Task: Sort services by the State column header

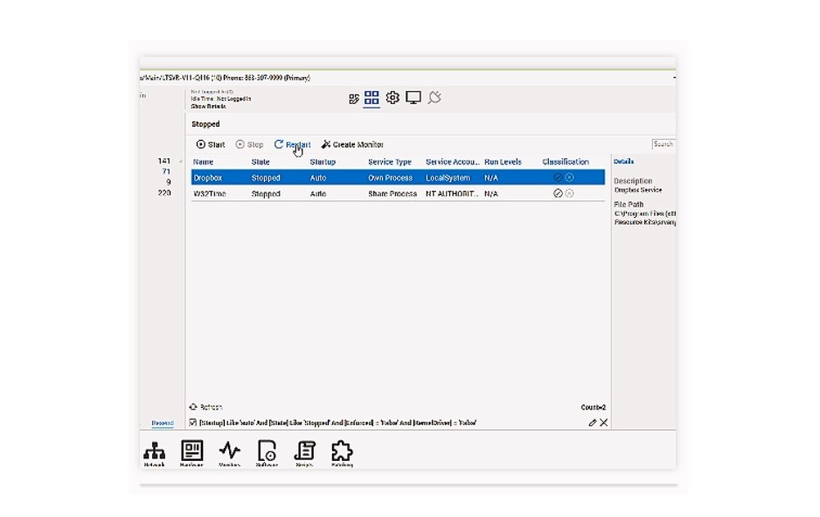Action: click(x=261, y=162)
